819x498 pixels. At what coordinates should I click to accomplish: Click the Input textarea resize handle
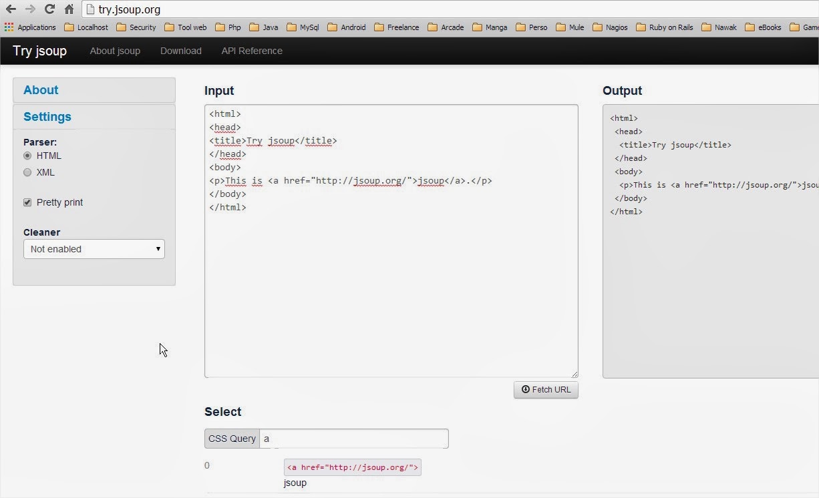(574, 373)
